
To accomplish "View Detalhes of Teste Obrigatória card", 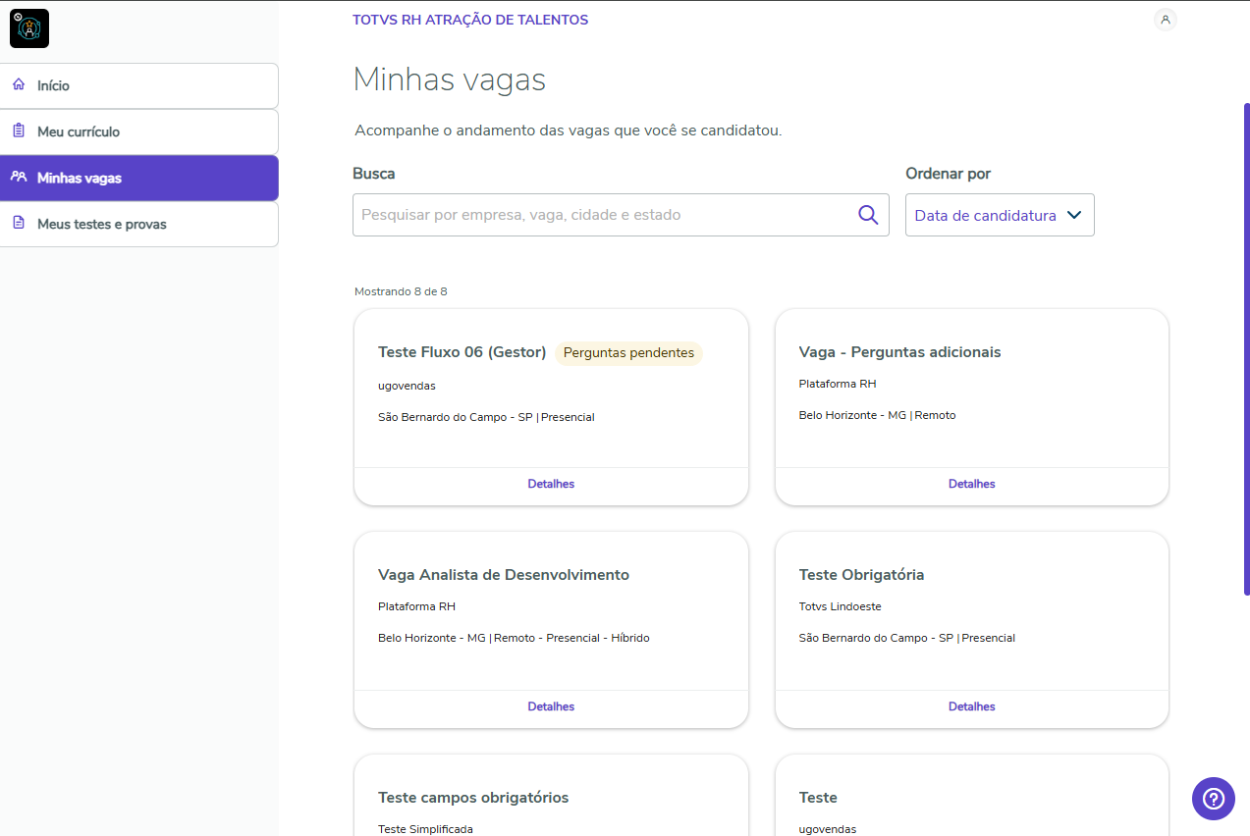I will (972, 706).
